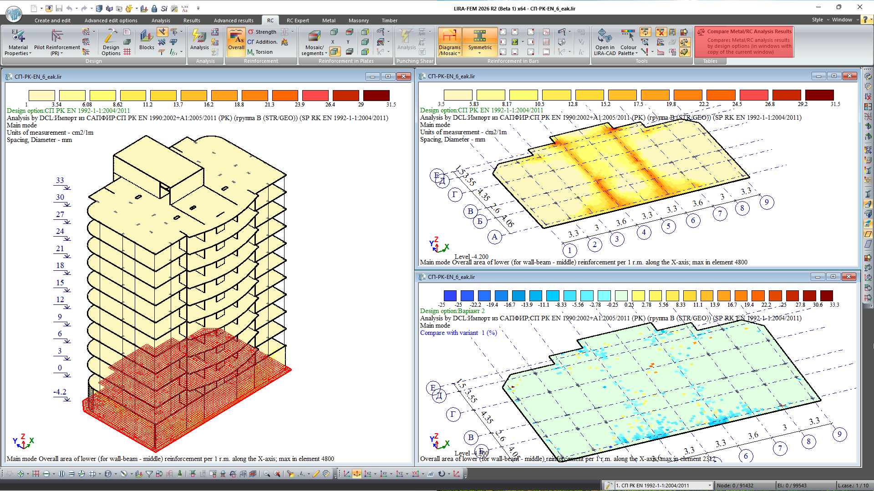Image resolution: width=874 pixels, height=491 pixels.
Task: Click the Mosaic/segments plate icon
Action: pyautogui.click(x=314, y=42)
